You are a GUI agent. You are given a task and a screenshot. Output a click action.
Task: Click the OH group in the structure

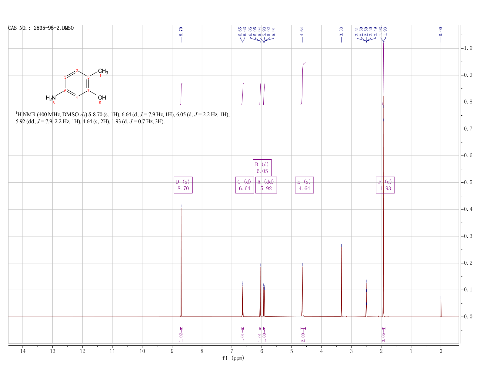[x=102, y=98]
